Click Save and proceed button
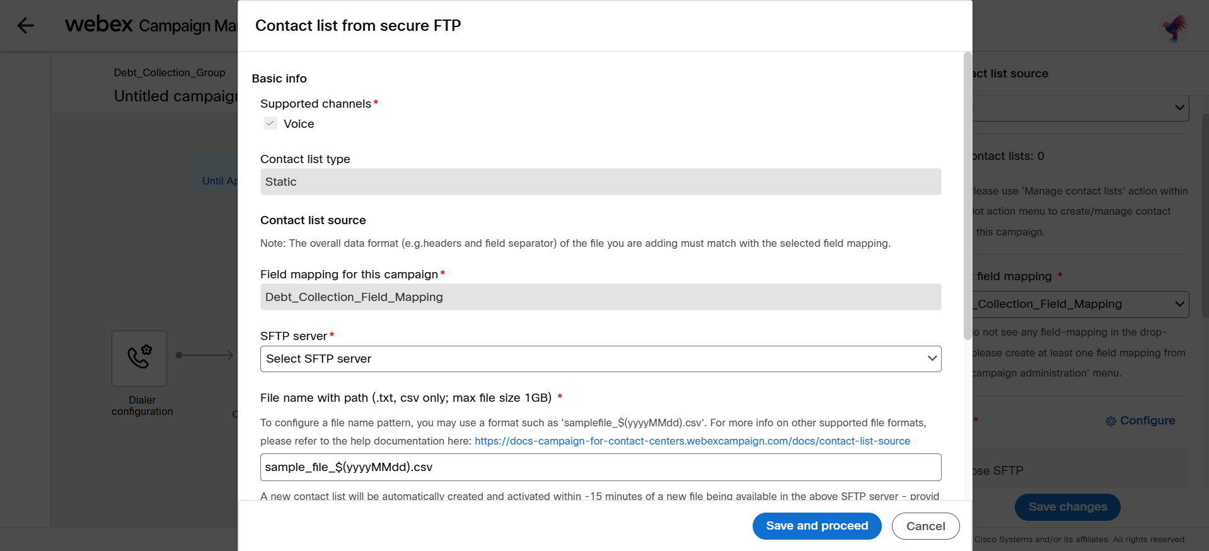 (x=816, y=526)
